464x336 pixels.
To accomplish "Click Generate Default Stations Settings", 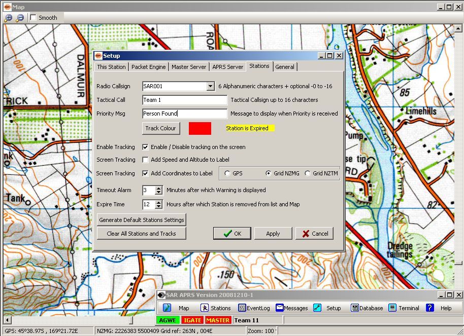I will [x=142, y=220].
